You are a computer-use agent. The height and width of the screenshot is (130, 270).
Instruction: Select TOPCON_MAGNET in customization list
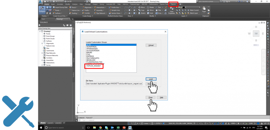[x=94, y=66]
